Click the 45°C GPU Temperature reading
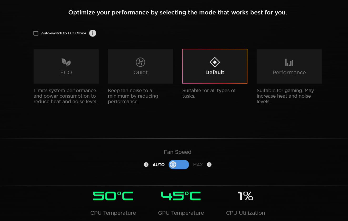This screenshot has height=221, width=348. point(181,196)
